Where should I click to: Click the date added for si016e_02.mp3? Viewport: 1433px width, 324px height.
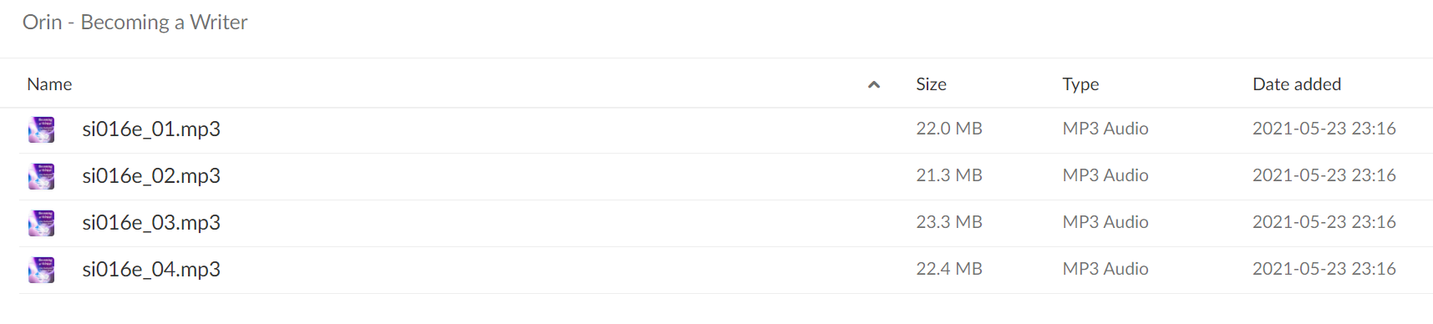click(x=1324, y=175)
